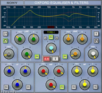Toggle the LF low-cut filter shape button
Screen dimensions: 102x93
click(x=5, y=41)
